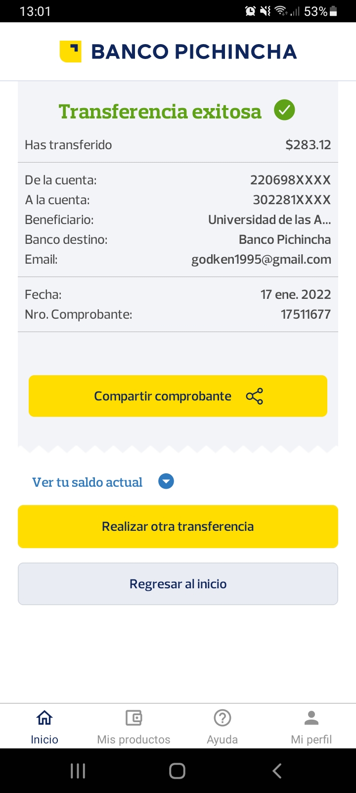The height and width of the screenshot is (793, 356).
Task: Tap the Inicio home icon
Action: click(44, 718)
